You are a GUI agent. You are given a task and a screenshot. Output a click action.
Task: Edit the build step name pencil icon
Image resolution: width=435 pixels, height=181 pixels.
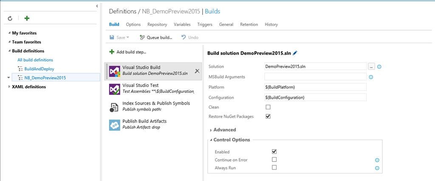point(295,53)
